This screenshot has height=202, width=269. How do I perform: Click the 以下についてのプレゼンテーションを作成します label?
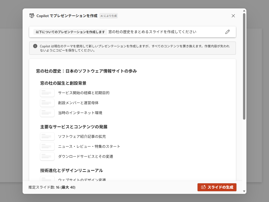(70, 32)
